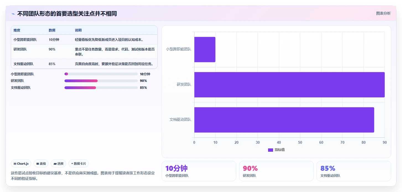
Task: Open the 90% data card
Action: pos(276,171)
